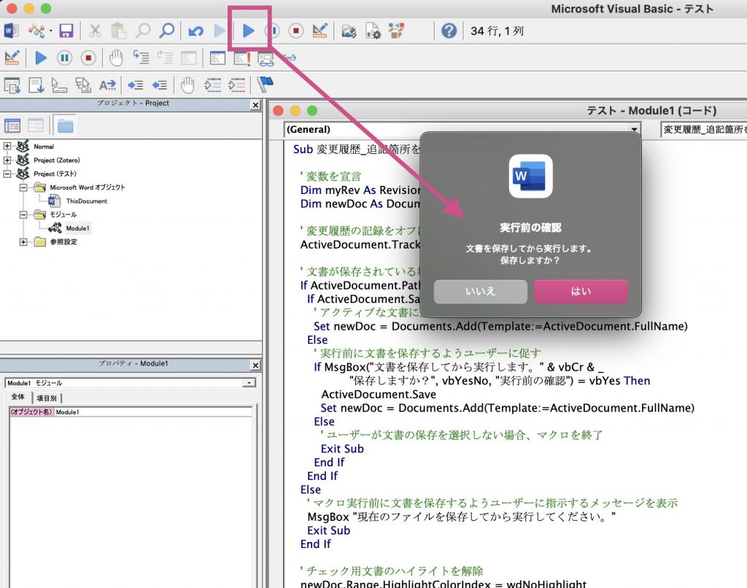
Task: Click the View Microsoft Word icon
Action: [11, 31]
